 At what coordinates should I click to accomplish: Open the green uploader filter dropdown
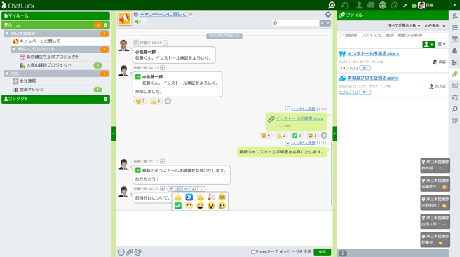(428, 44)
